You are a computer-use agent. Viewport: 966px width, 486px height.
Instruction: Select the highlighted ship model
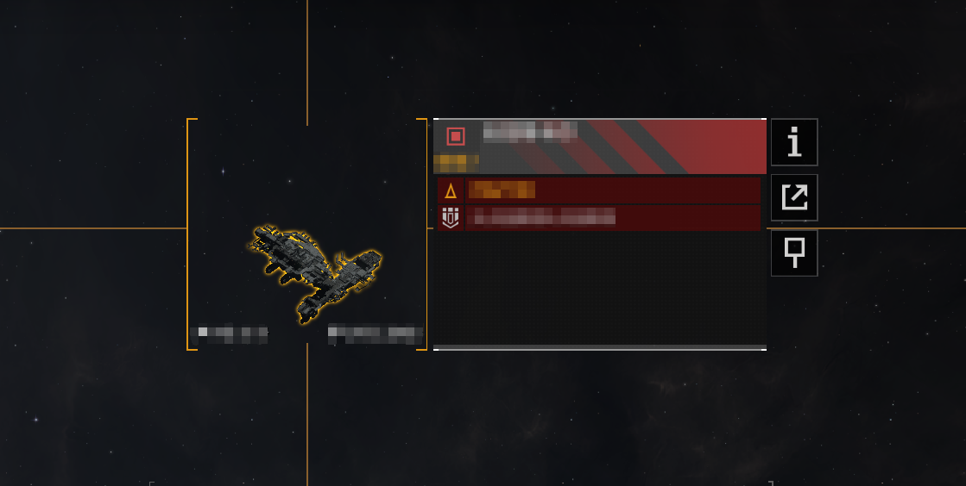(x=315, y=271)
